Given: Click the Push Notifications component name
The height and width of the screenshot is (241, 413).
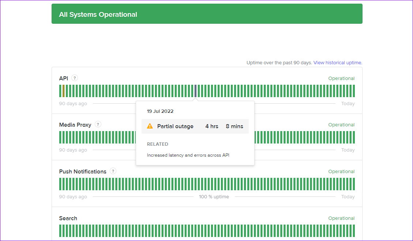Looking at the screenshot, I should [83, 171].
